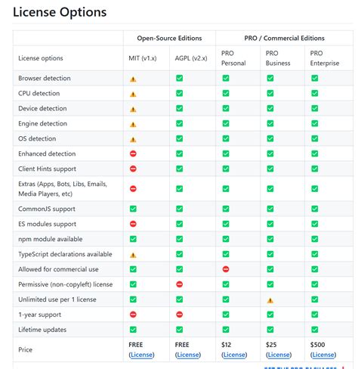Image resolution: width=358 pixels, height=369 pixels.
Task: Open the AGPL FREE License link
Action: tap(188, 355)
